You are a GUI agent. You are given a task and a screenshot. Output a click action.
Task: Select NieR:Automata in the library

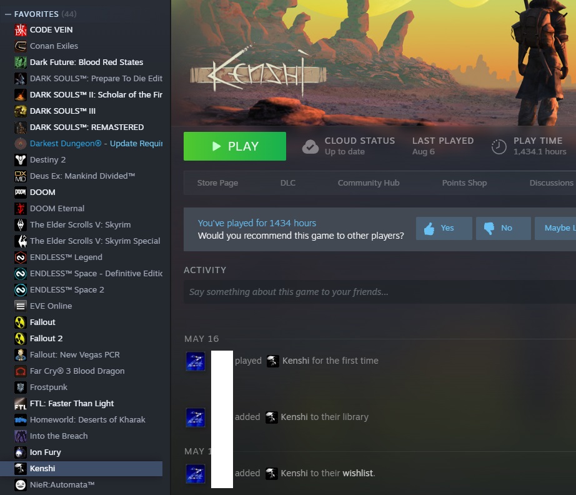pos(81,485)
